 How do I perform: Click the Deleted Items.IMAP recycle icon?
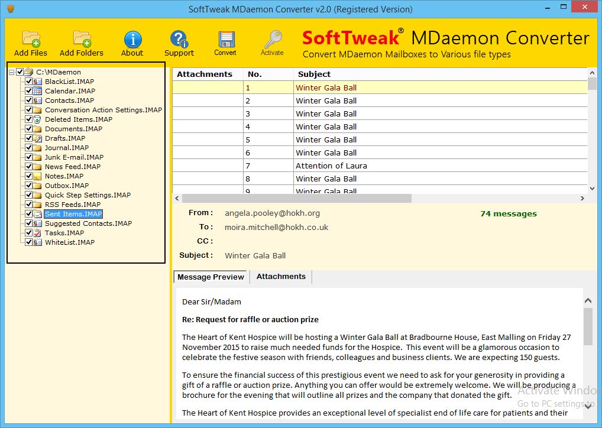click(37, 119)
